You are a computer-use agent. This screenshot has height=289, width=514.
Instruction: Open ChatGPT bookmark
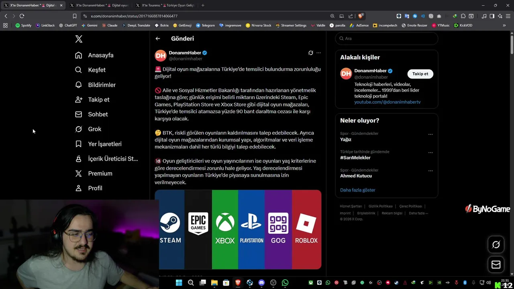[x=68, y=25]
